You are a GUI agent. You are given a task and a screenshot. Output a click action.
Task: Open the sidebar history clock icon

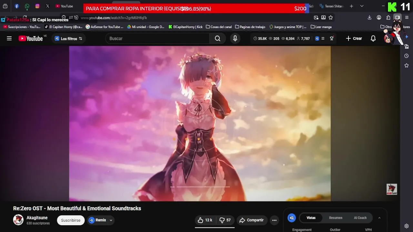click(407, 56)
